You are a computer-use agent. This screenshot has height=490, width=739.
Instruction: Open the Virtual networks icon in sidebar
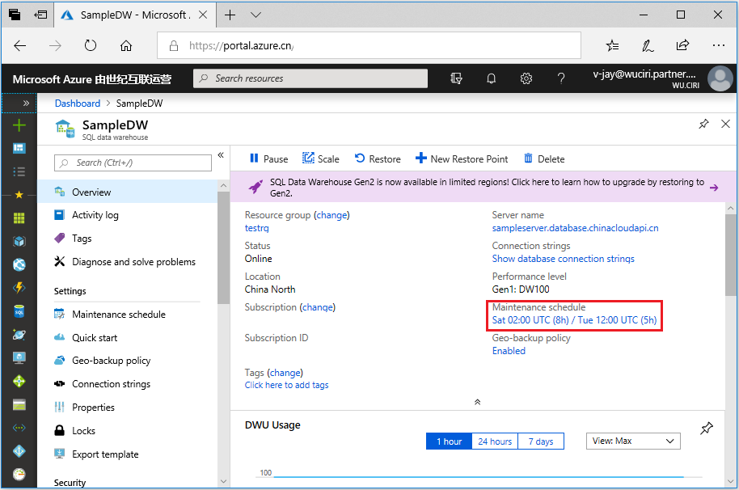[19, 428]
